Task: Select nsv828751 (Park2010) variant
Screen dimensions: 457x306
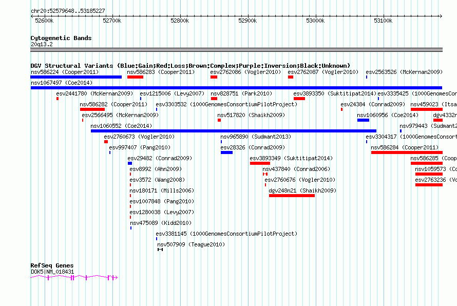Action: [x=241, y=93]
